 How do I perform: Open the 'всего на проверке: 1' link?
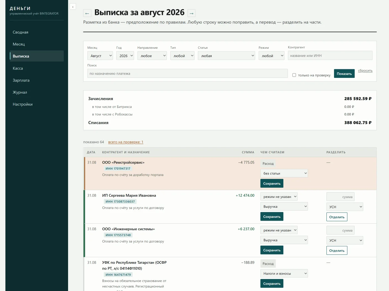click(126, 142)
